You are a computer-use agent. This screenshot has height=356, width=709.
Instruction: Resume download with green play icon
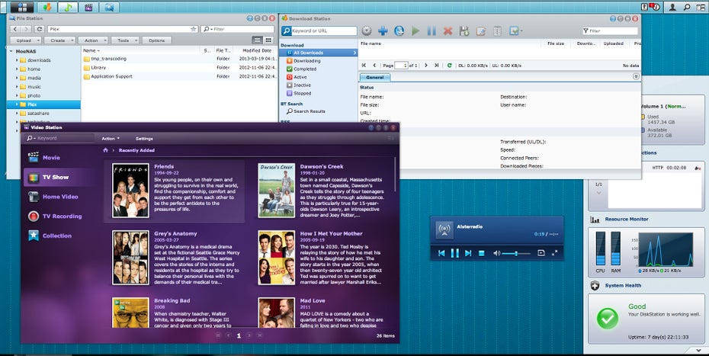[415, 30]
